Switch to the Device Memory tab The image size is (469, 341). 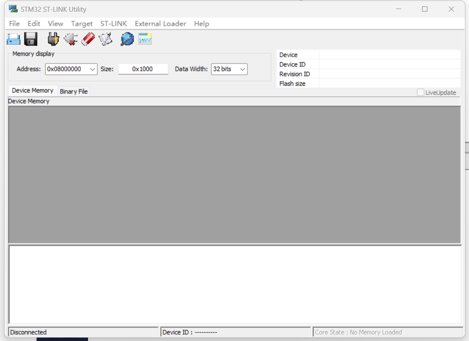point(33,91)
